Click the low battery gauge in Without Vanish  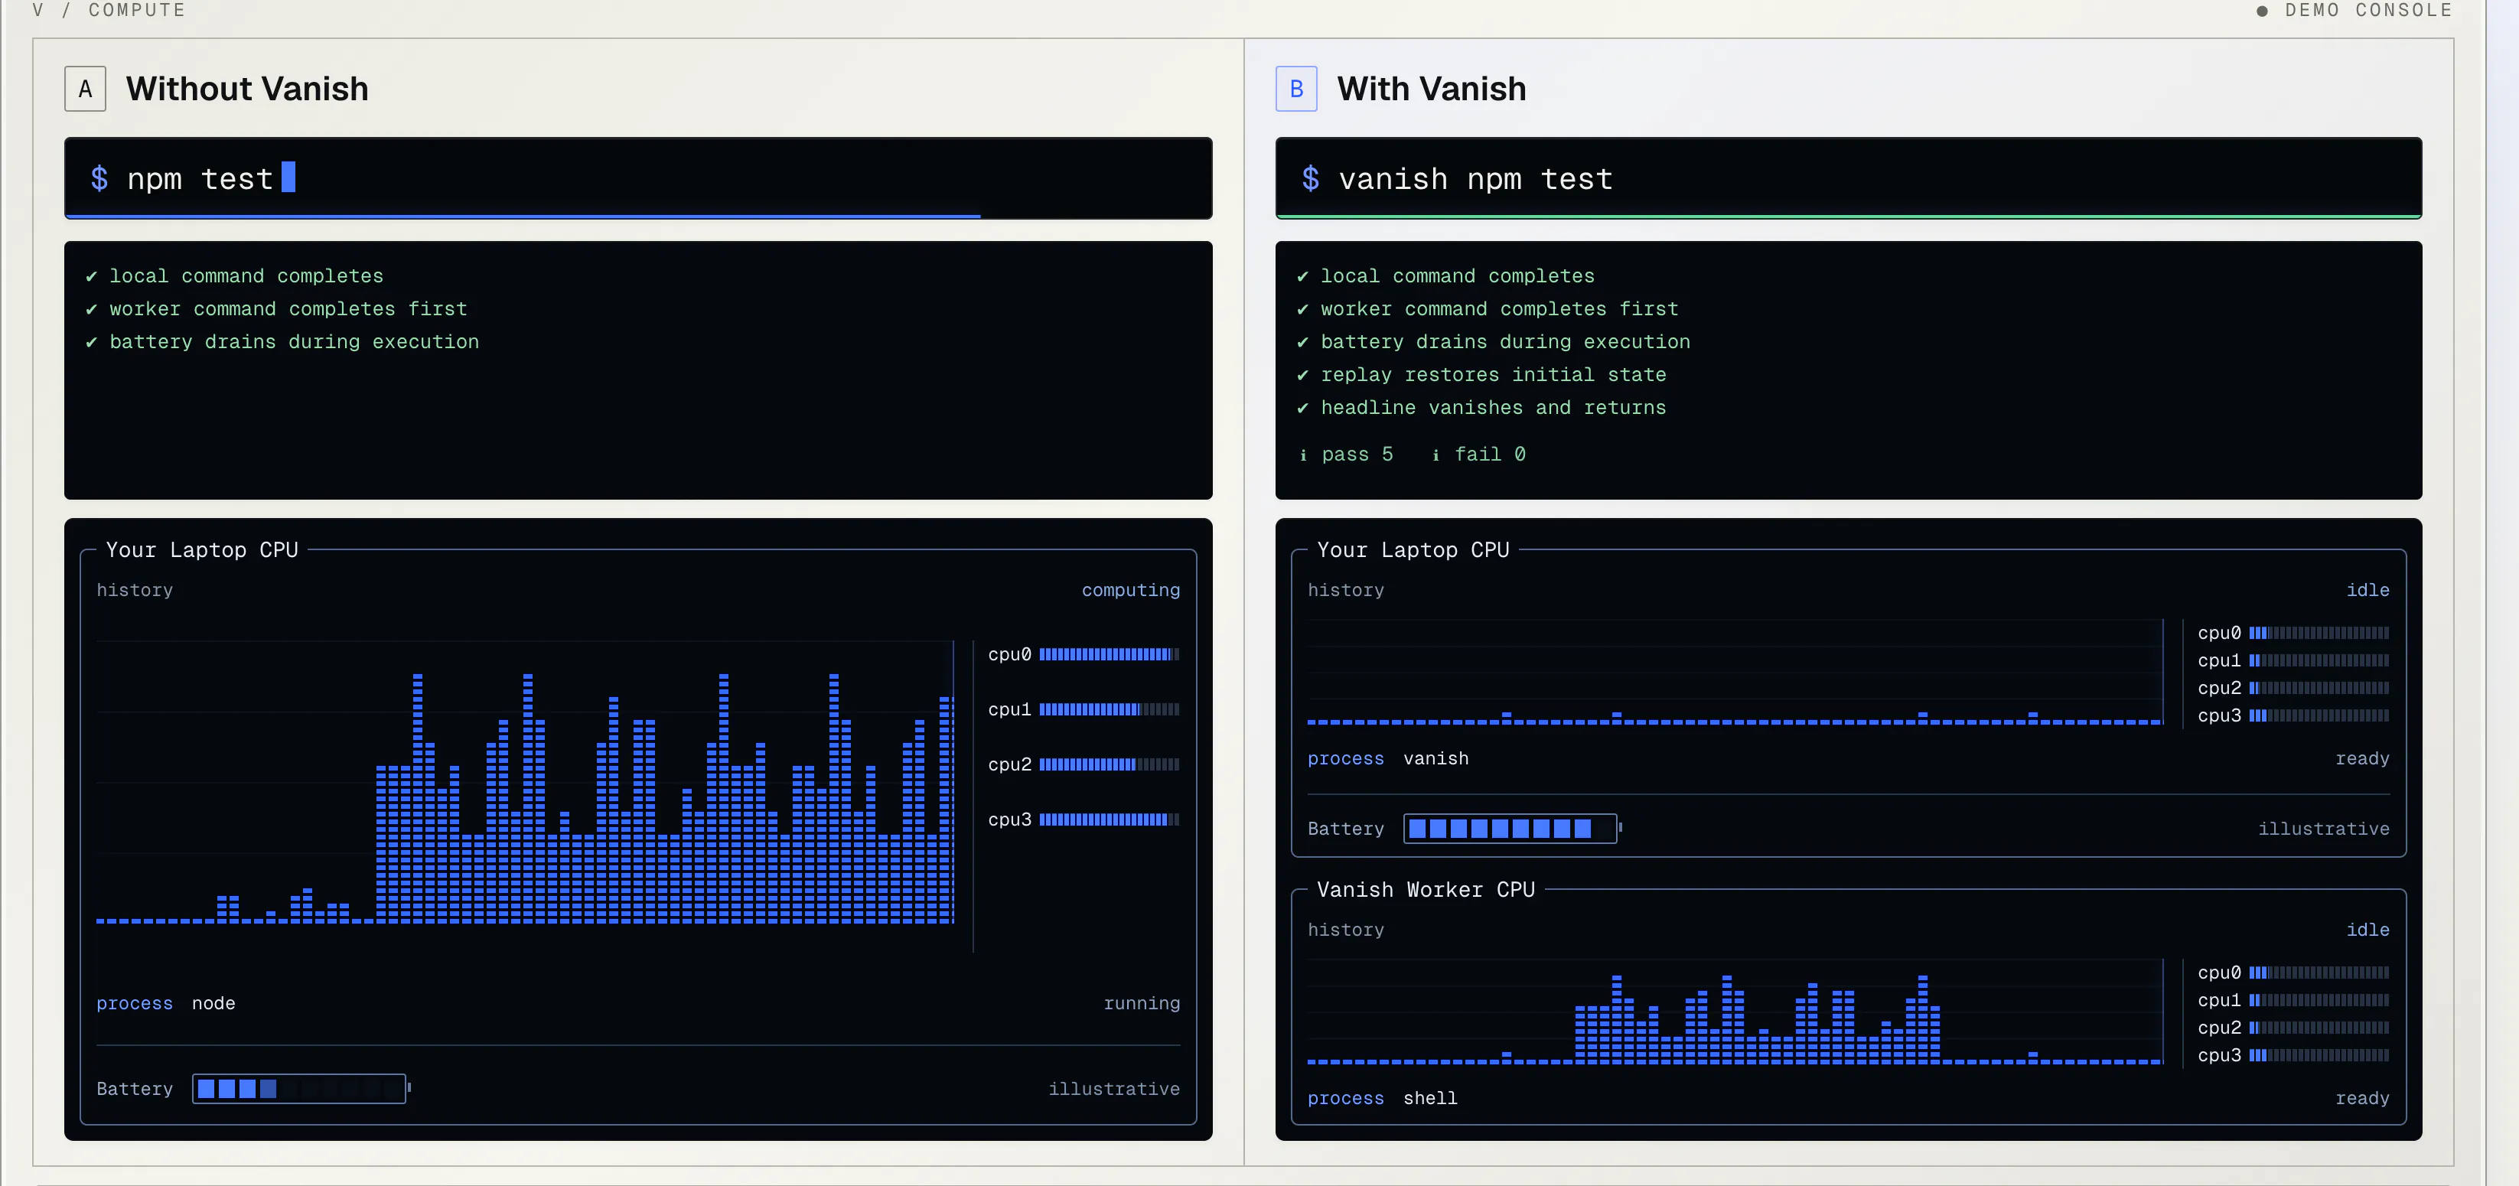(301, 1088)
